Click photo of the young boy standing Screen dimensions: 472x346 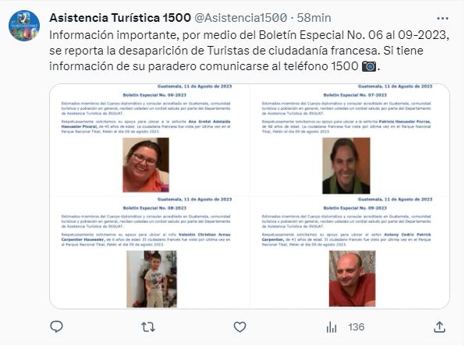coord(151,279)
